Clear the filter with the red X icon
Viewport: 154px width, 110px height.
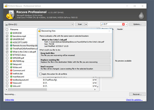(x=123, y=24)
